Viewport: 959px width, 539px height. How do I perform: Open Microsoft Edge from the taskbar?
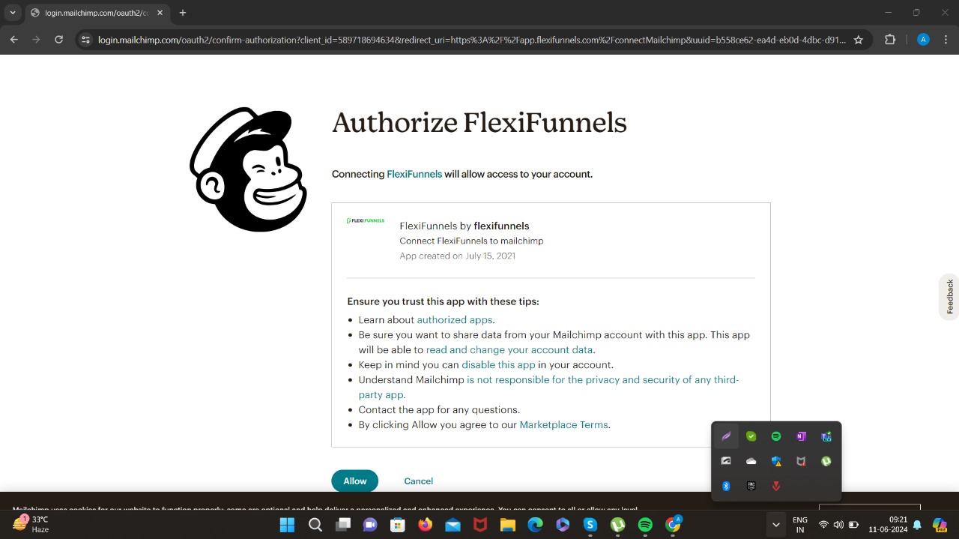point(535,525)
